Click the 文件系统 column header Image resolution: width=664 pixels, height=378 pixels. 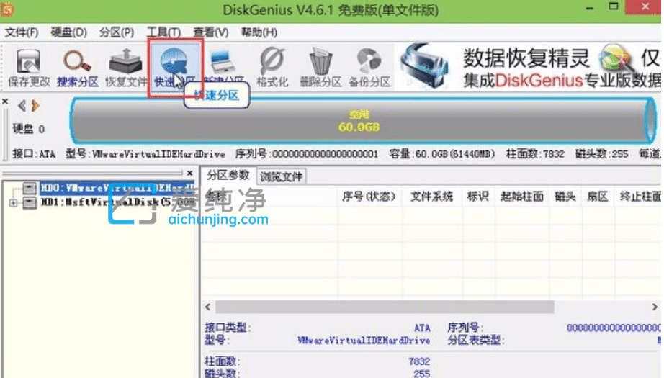point(431,197)
